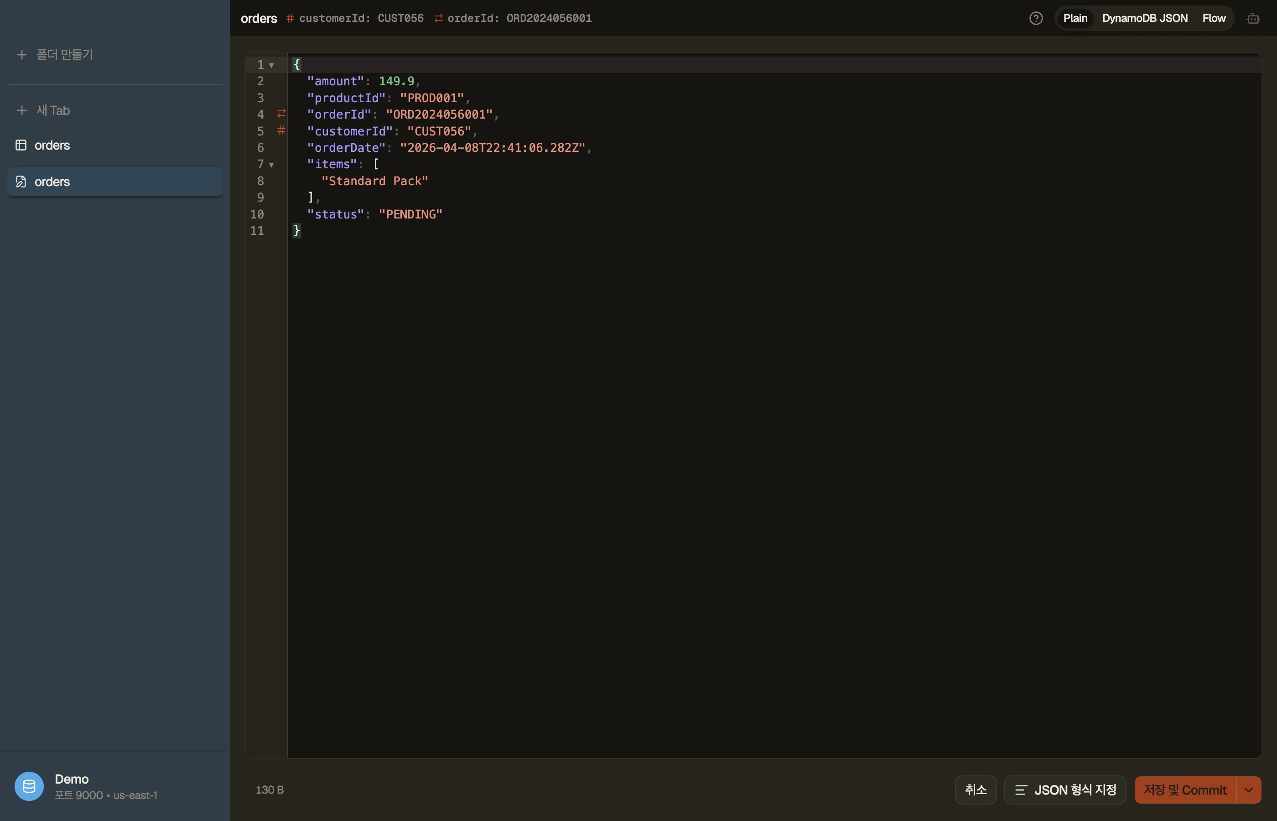The height and width of the screenshot is (821, 1277).
Task: Open the dropdown arrow next to 저장 및 Commit
Action: (x=1248, y=790)
